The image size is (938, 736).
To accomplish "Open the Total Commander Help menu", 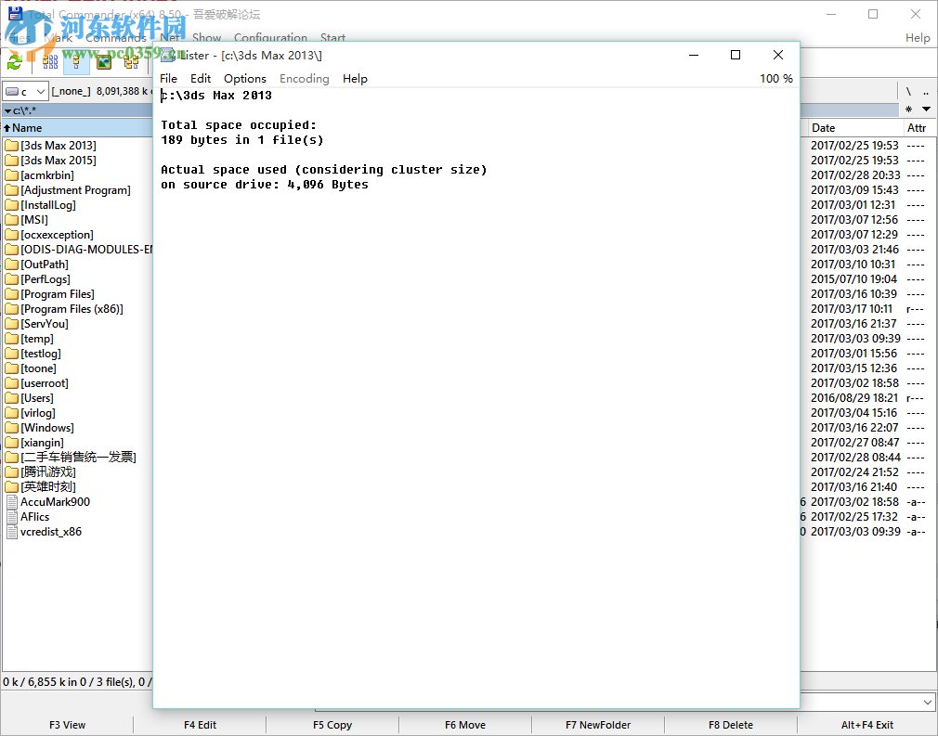I will [918, 38].
